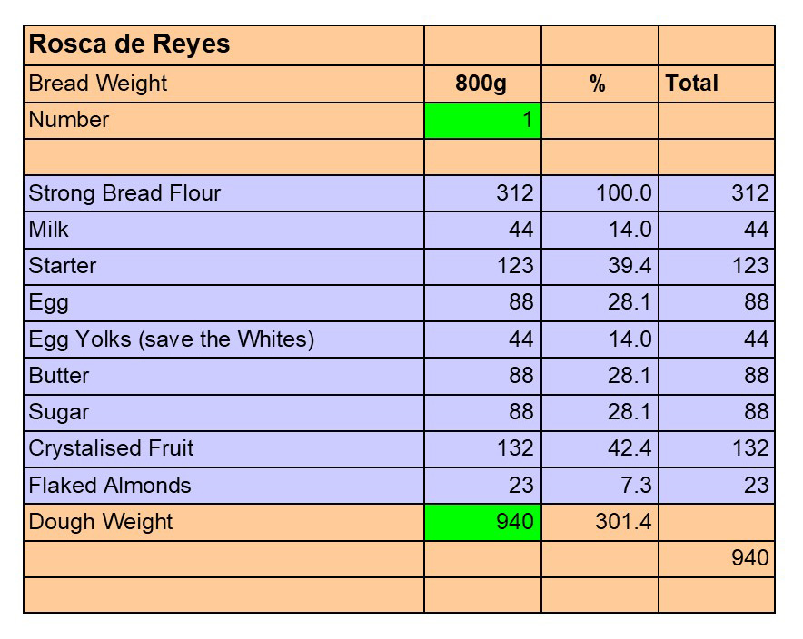Click the Strong Bread Flour row label
The image size is (803, 639).
click(223, 193)
